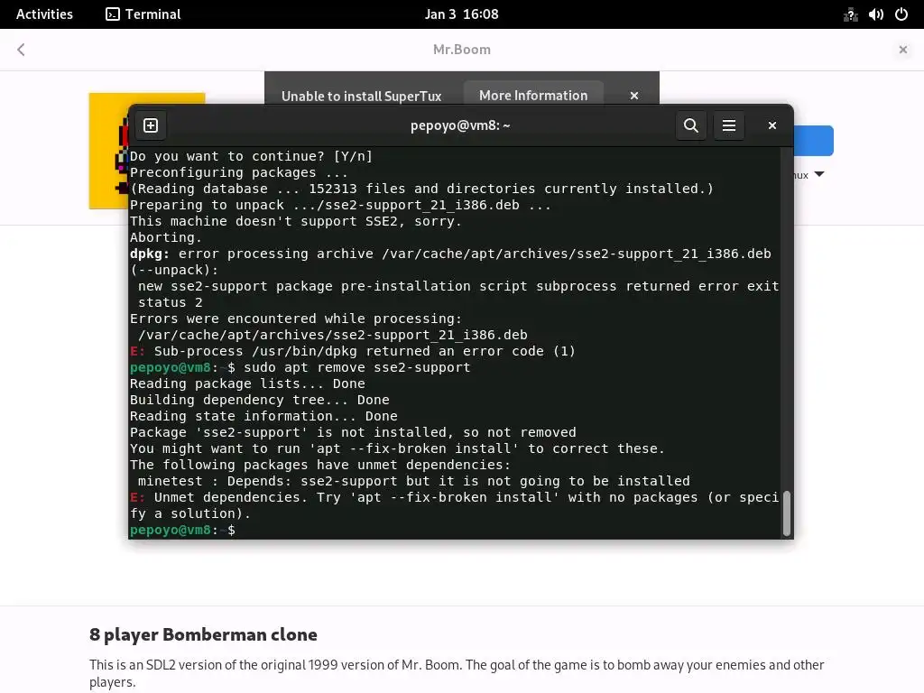This screenshot has height=693, width=924.
Task: Close the Terminal window
Action: point(772,125)
